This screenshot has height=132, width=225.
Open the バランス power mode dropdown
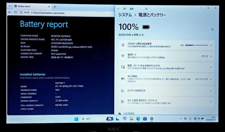pos(207,56)
